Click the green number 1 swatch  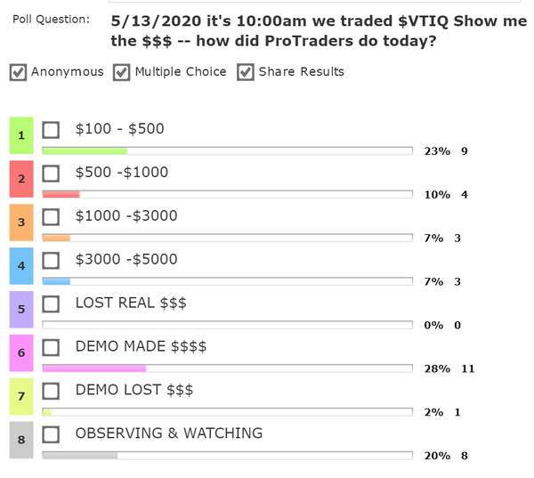20,135
